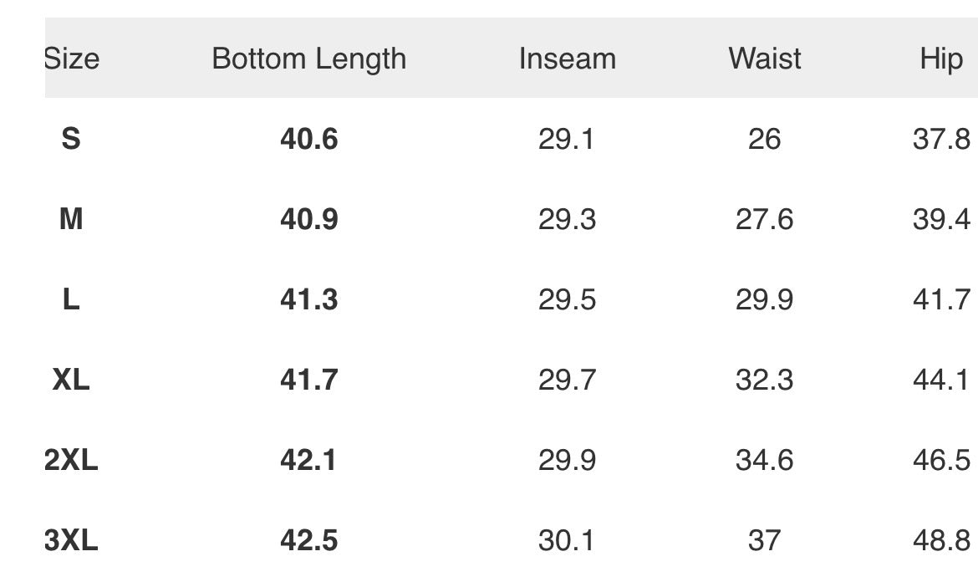Select the S size row label
This screenshot has width=978, height=577.
(x=71, y=139)
